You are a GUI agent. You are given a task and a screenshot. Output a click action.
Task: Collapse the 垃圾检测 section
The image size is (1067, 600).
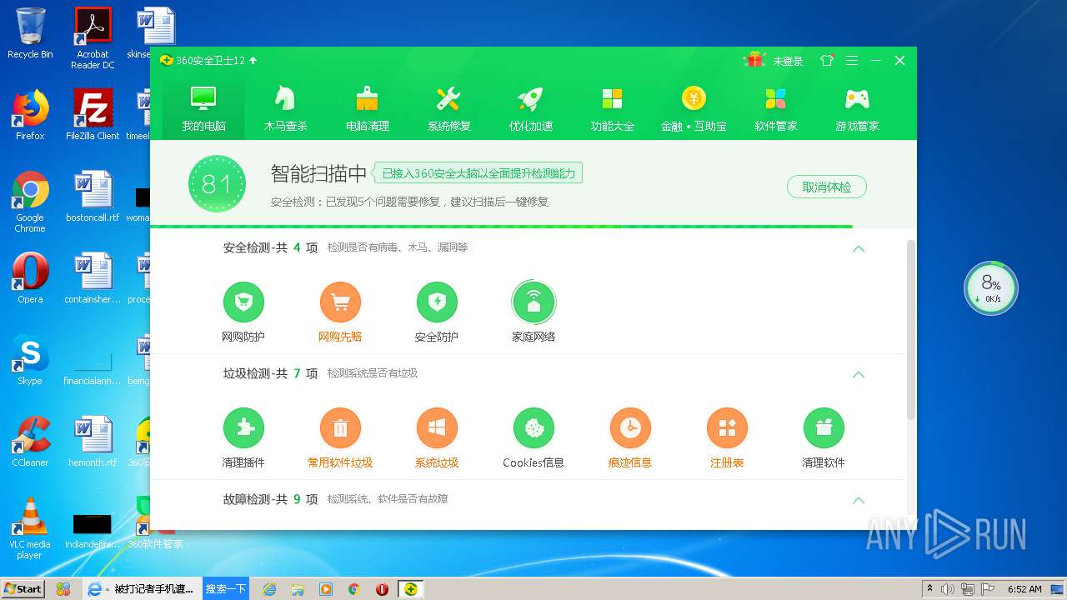(x=859, y=374)
